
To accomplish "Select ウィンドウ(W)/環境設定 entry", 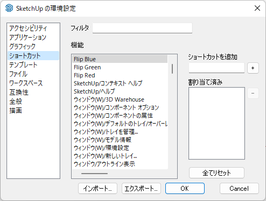I will tap(120, 148).
